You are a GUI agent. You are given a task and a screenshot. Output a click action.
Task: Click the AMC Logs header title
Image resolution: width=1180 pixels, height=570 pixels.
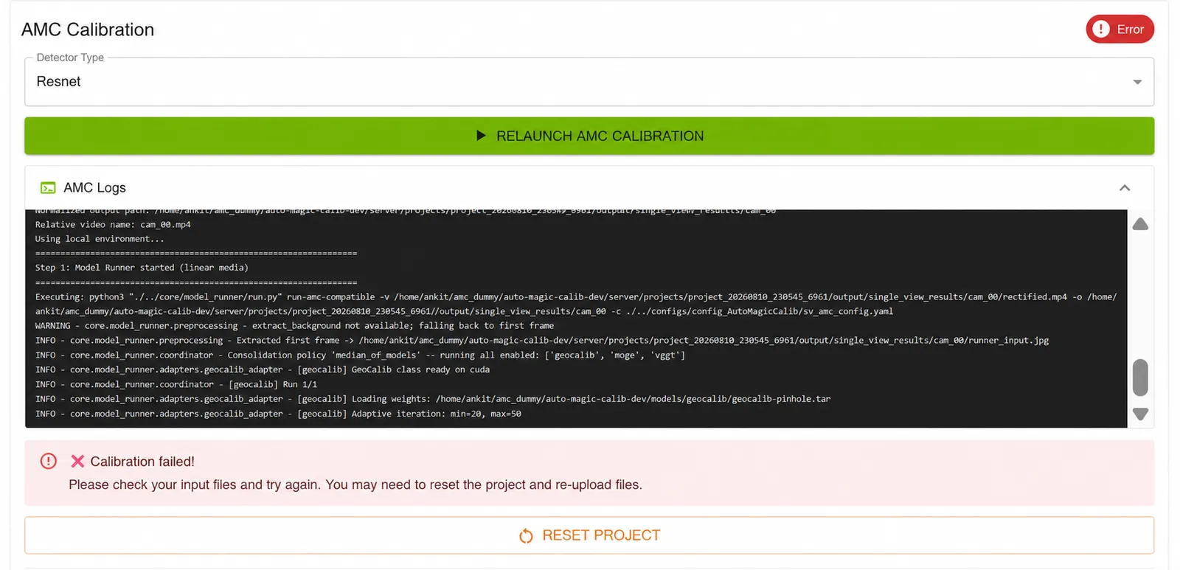pos(94,188)
